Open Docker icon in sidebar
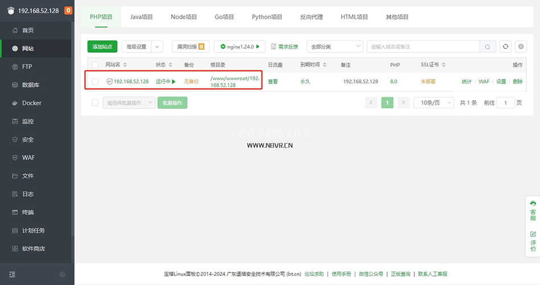Screen dimensions: 540x285 pyautogui.click(x=15, y=103)
